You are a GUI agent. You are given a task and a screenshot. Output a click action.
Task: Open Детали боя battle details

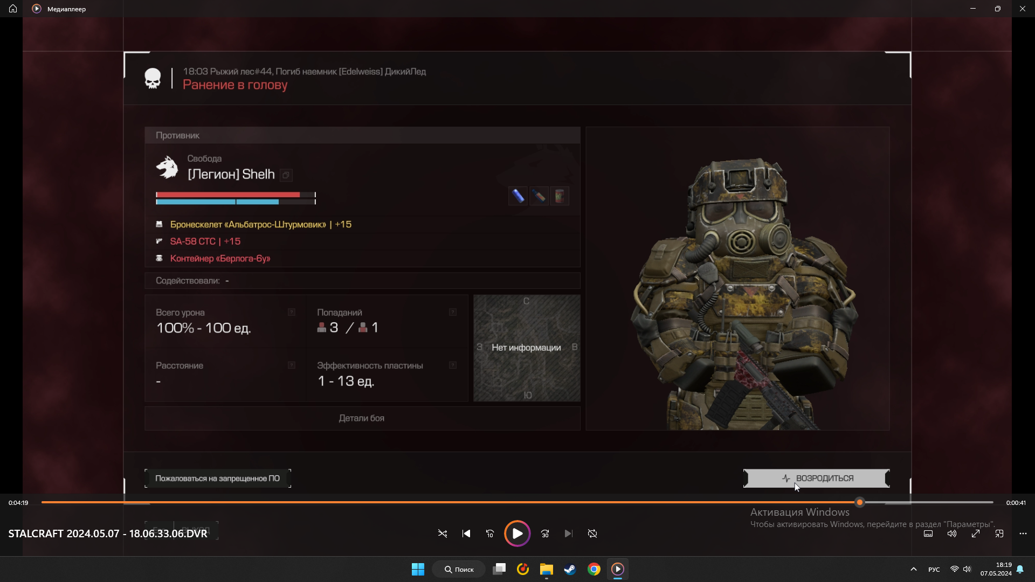[362, 418]
